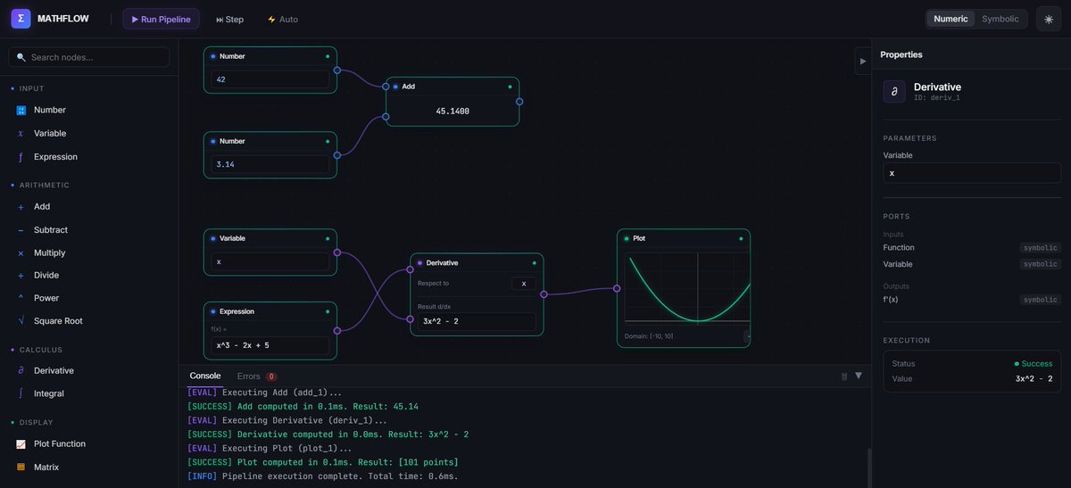Collapse the Properties panel arrow
Screen dimensions: 1071x488
[862, 61]
